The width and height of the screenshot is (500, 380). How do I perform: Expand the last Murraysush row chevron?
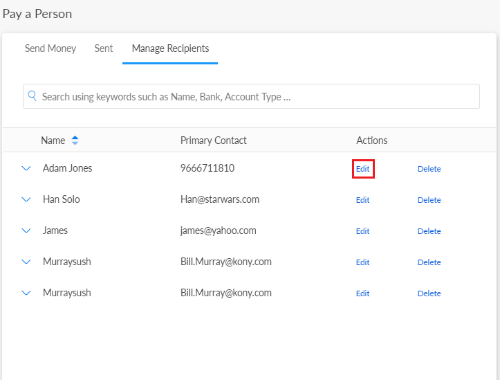pyautogui.click(x=26, y=293)
